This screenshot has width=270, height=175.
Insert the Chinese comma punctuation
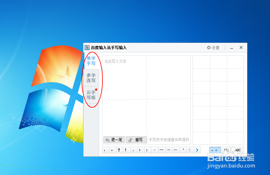pyautogui.click(x=105, y=150)
